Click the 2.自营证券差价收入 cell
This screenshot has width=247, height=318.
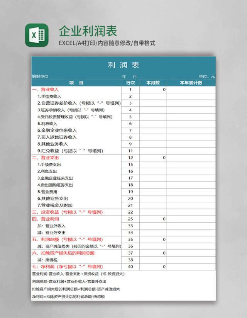click(x=76, y=103)
